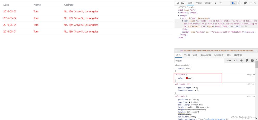Collapse the div id="app" node
Image resolution: width=258 pixels, height=120 pixels.
[x=181, y=18]
